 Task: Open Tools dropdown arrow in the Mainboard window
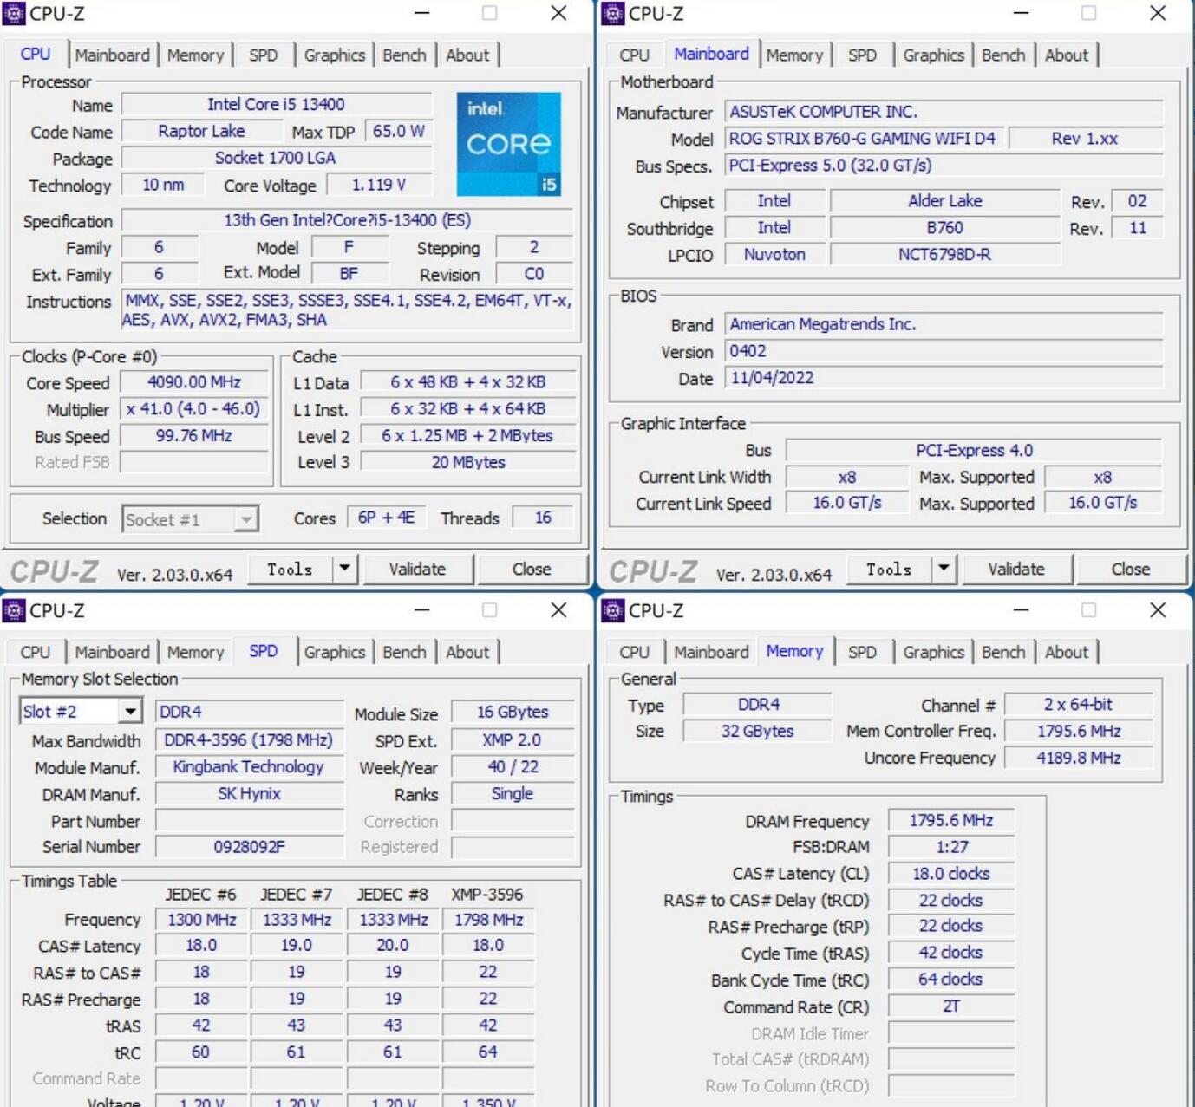click(944, 569)
